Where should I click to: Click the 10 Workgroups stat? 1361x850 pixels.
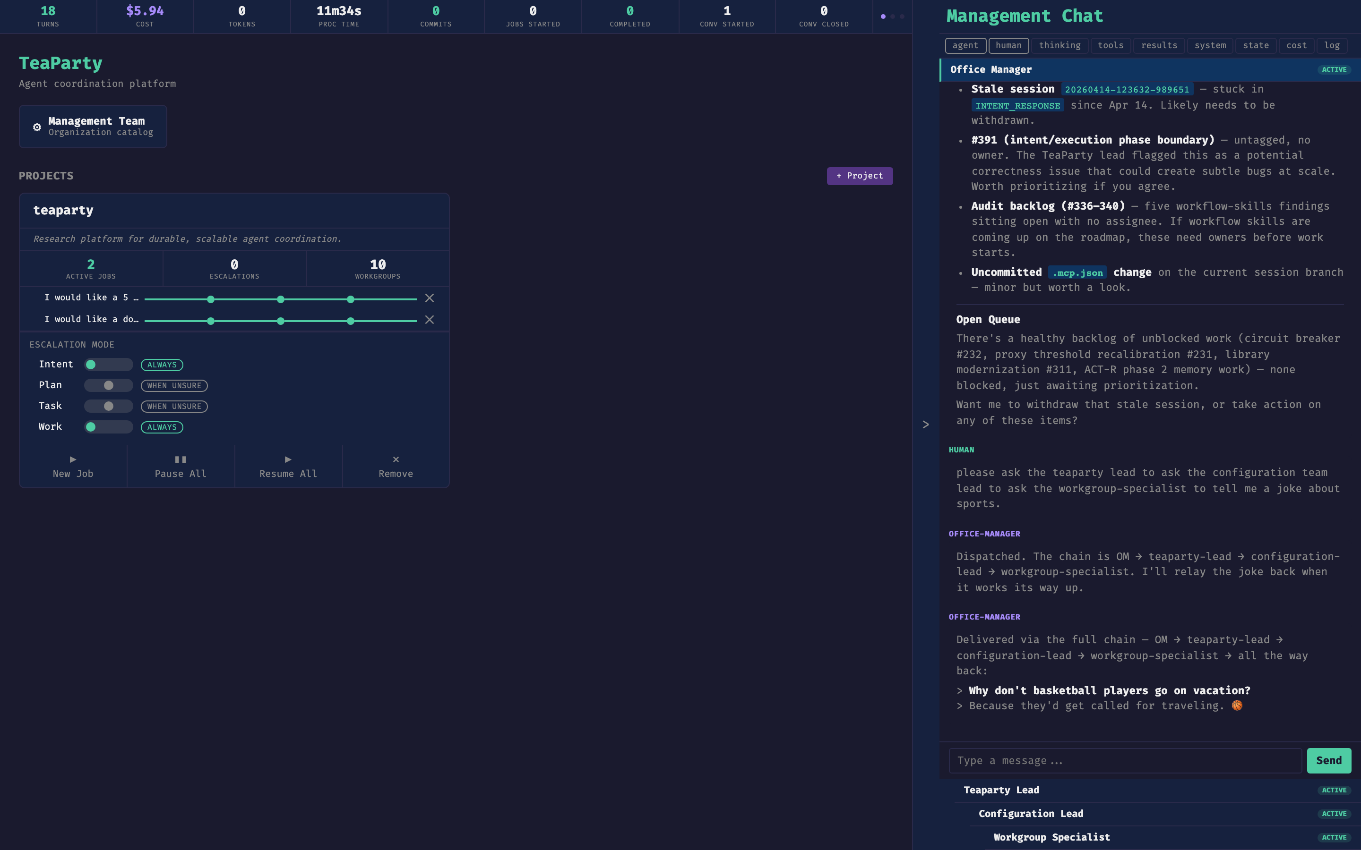pos(378,269)
